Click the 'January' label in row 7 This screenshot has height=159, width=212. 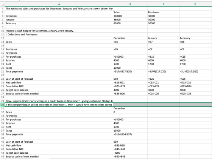(x=10, y=20)
